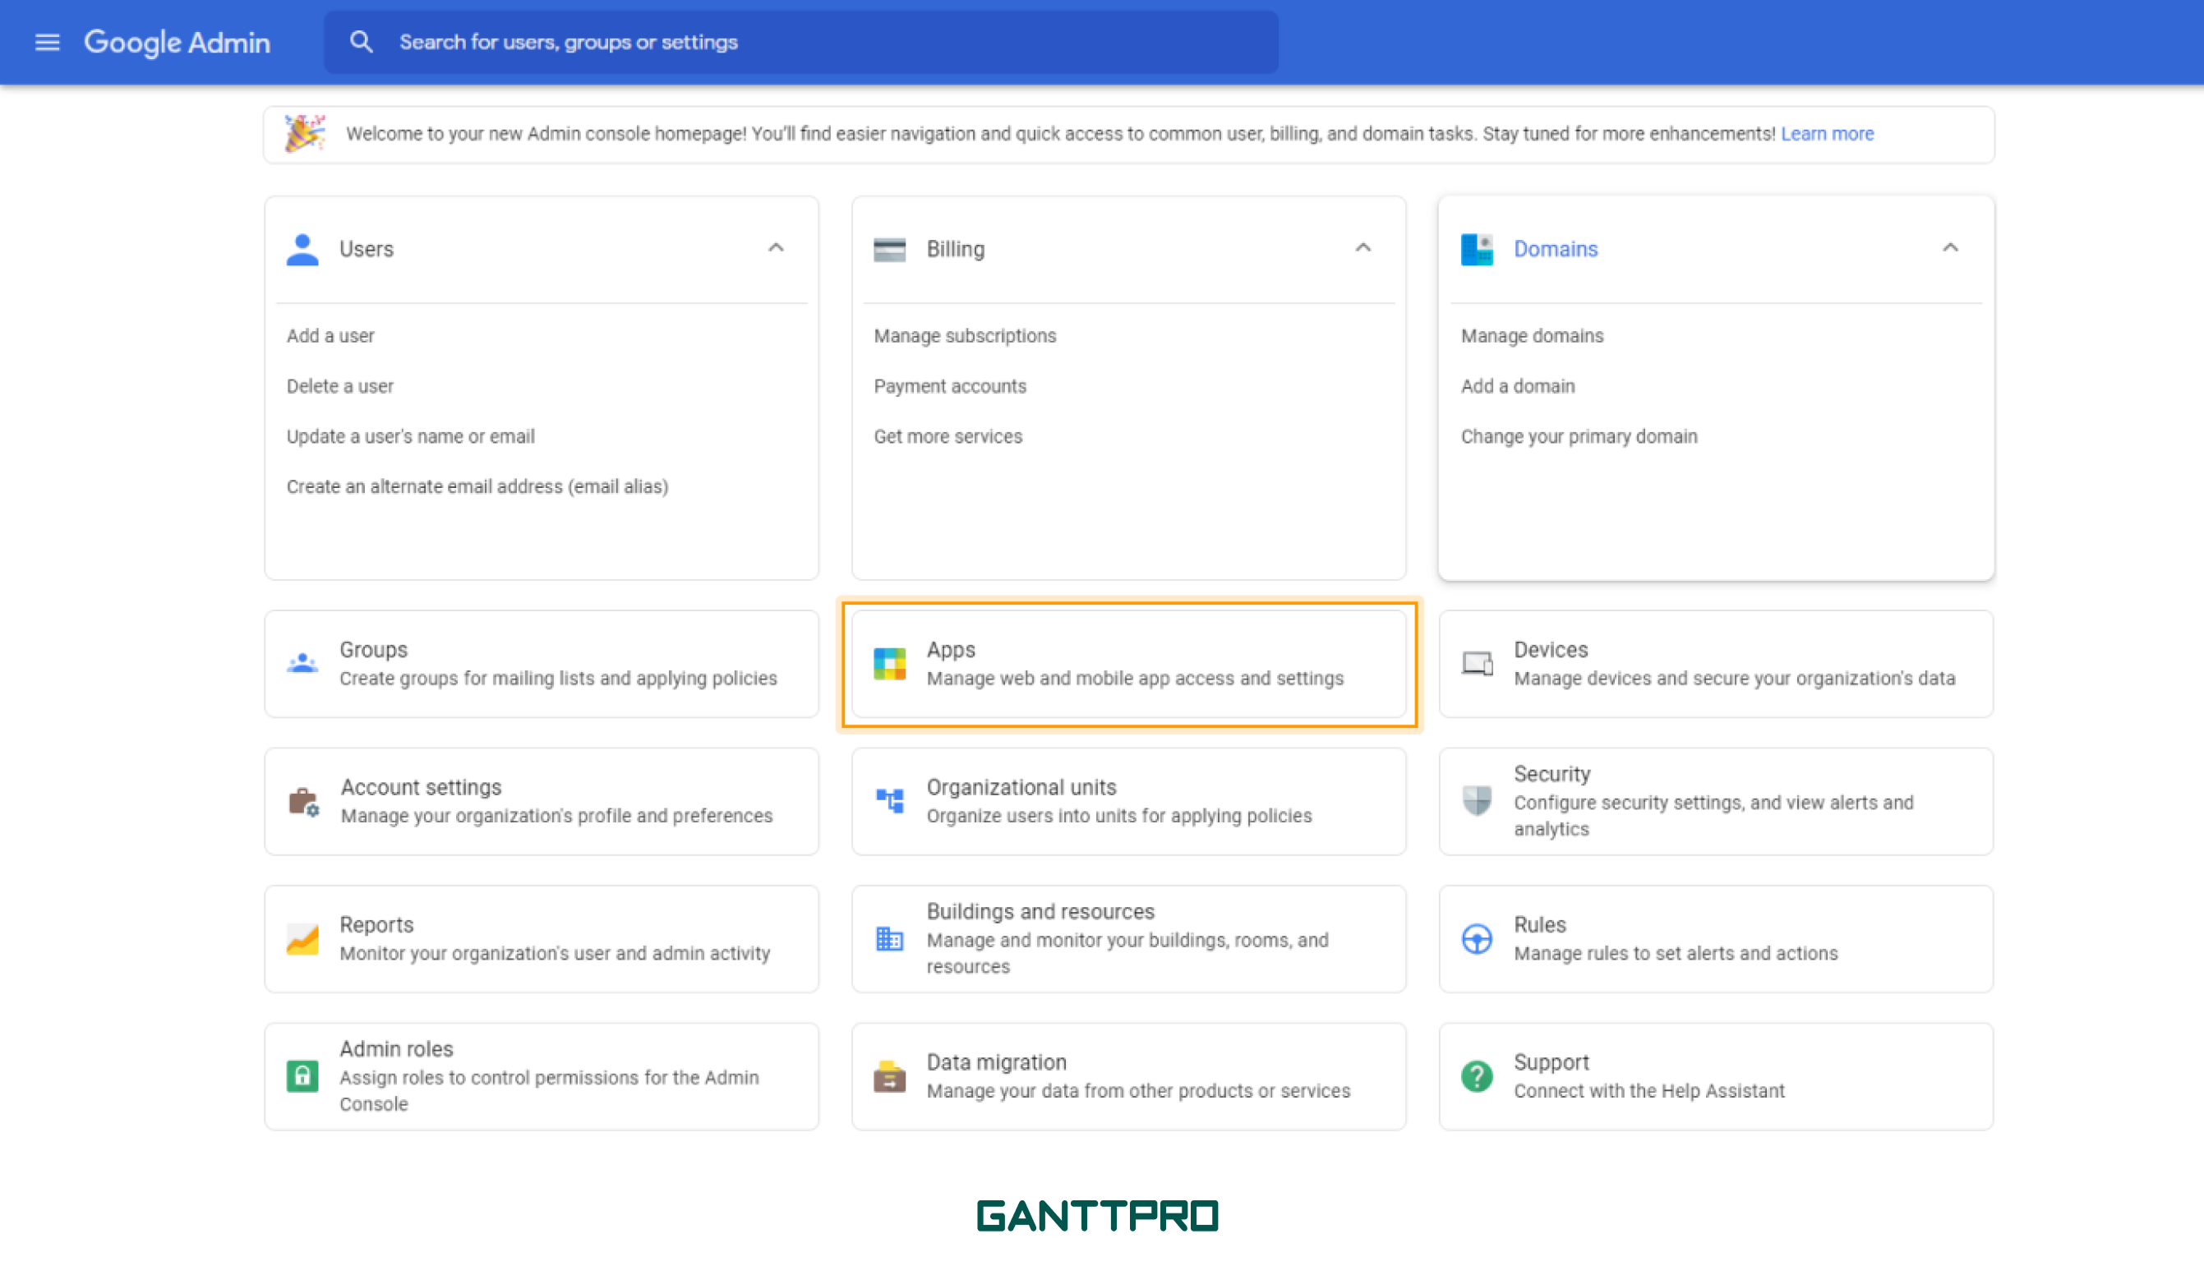Click the Reports chart icon
The width and height of the screenshot is (2204, 1280).
[x=302, y=939]
